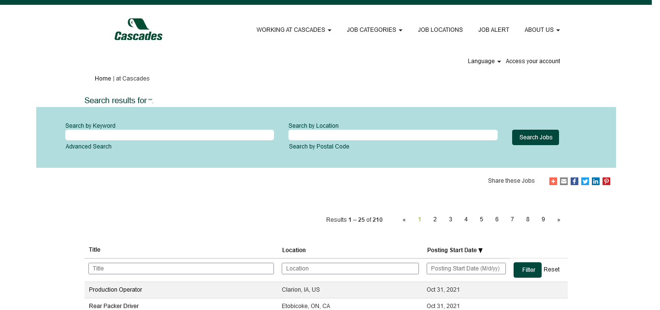Share jobs on Twitter
The image size is (660, 310).
pyautogui.click(x=585, y=181)
